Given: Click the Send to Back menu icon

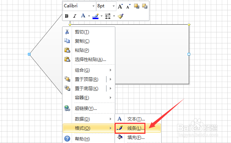Looking at the screenshot, I should [67, 88].
